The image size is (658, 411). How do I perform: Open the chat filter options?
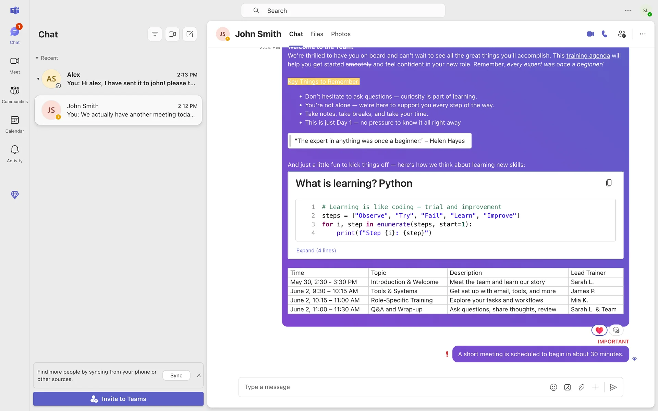click(x=155, y=34)
